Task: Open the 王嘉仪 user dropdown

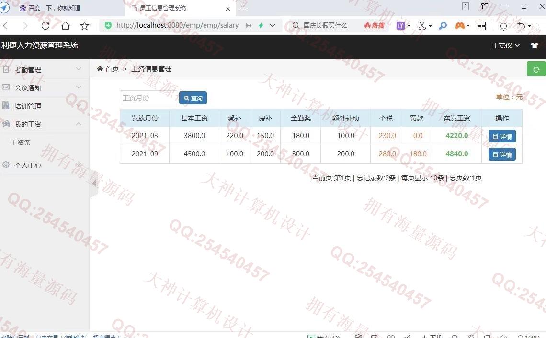Action: point(506,45)
